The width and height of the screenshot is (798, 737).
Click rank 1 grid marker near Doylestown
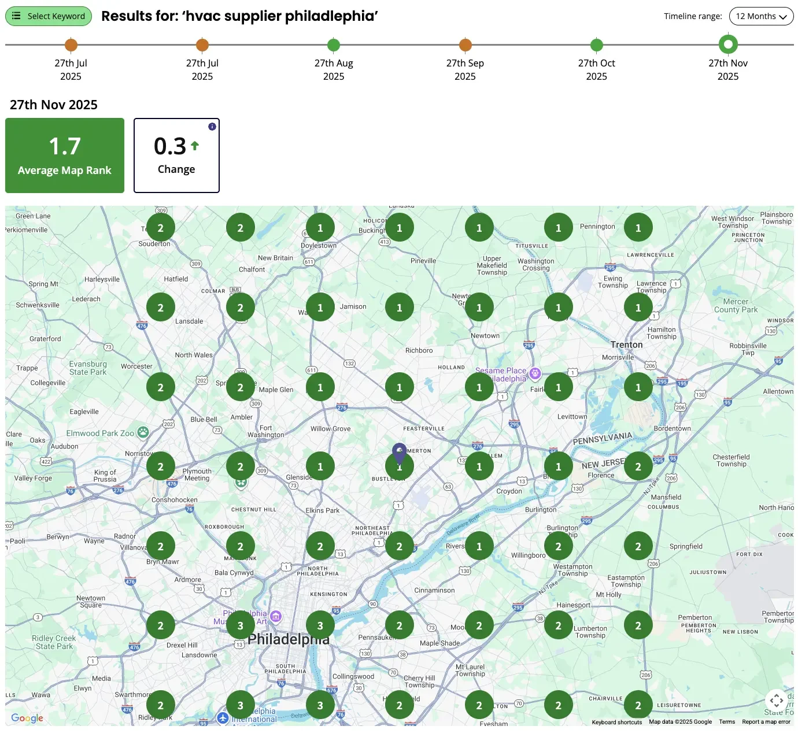(320, 228)
